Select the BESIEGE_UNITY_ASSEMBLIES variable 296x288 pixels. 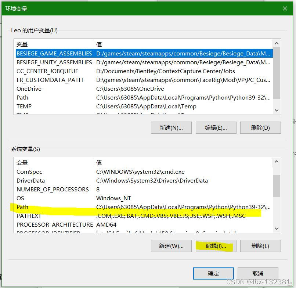pyautogui.click(x=54, y=62)
